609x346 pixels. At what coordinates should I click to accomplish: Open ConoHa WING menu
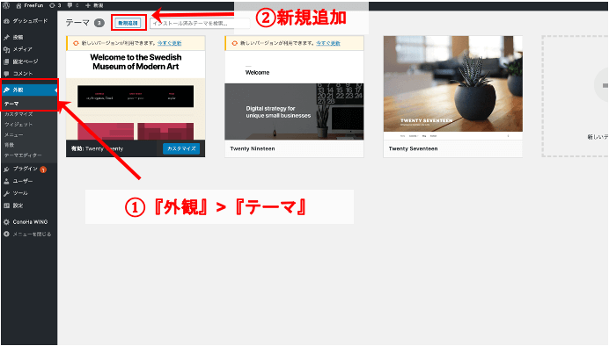pyautogui.click(x=29, y=222)
